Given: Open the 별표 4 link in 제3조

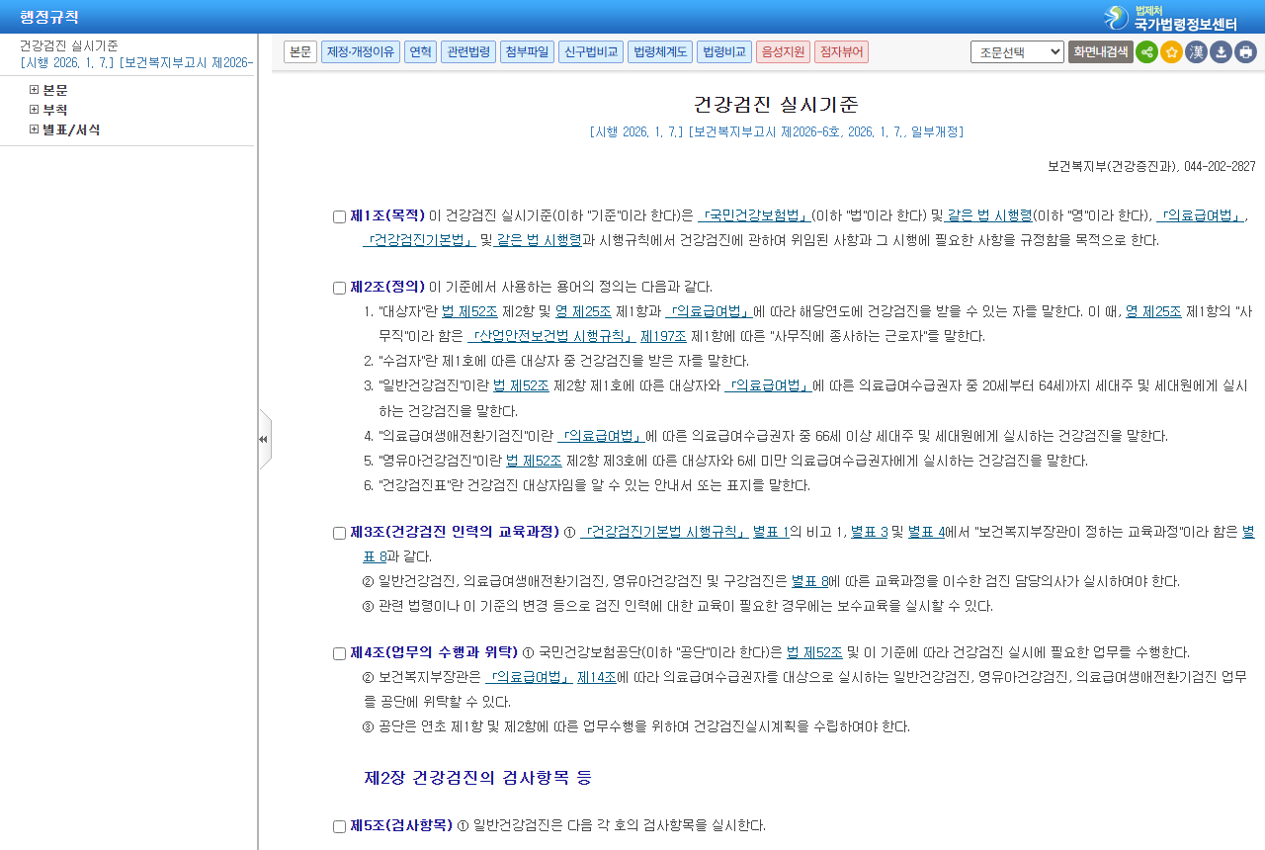Looking at the screenshot, I should 926,532.
